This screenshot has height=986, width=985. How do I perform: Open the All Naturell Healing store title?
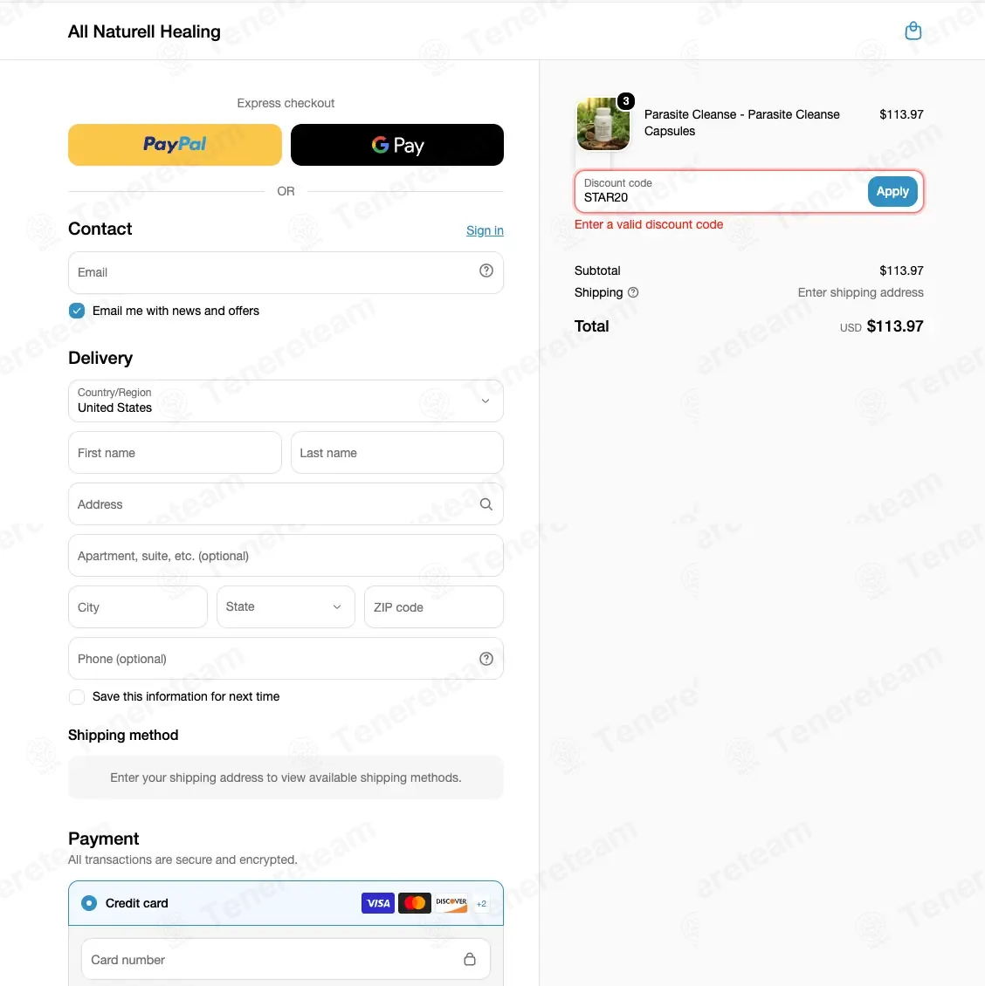click(144, 31)
